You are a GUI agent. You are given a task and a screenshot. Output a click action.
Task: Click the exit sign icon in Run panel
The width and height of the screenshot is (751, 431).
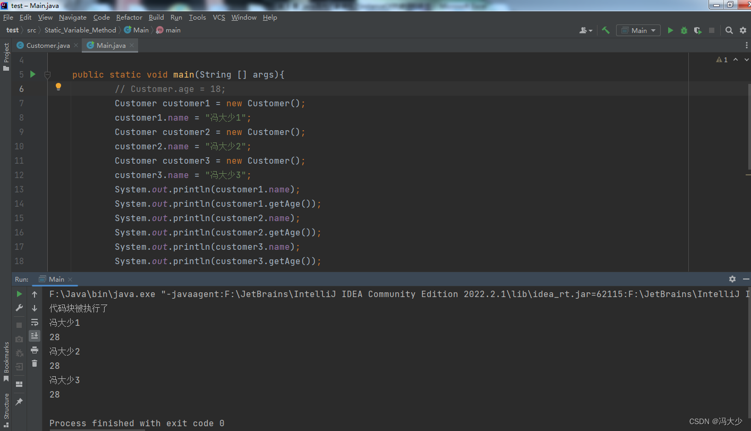coord(19,367)
